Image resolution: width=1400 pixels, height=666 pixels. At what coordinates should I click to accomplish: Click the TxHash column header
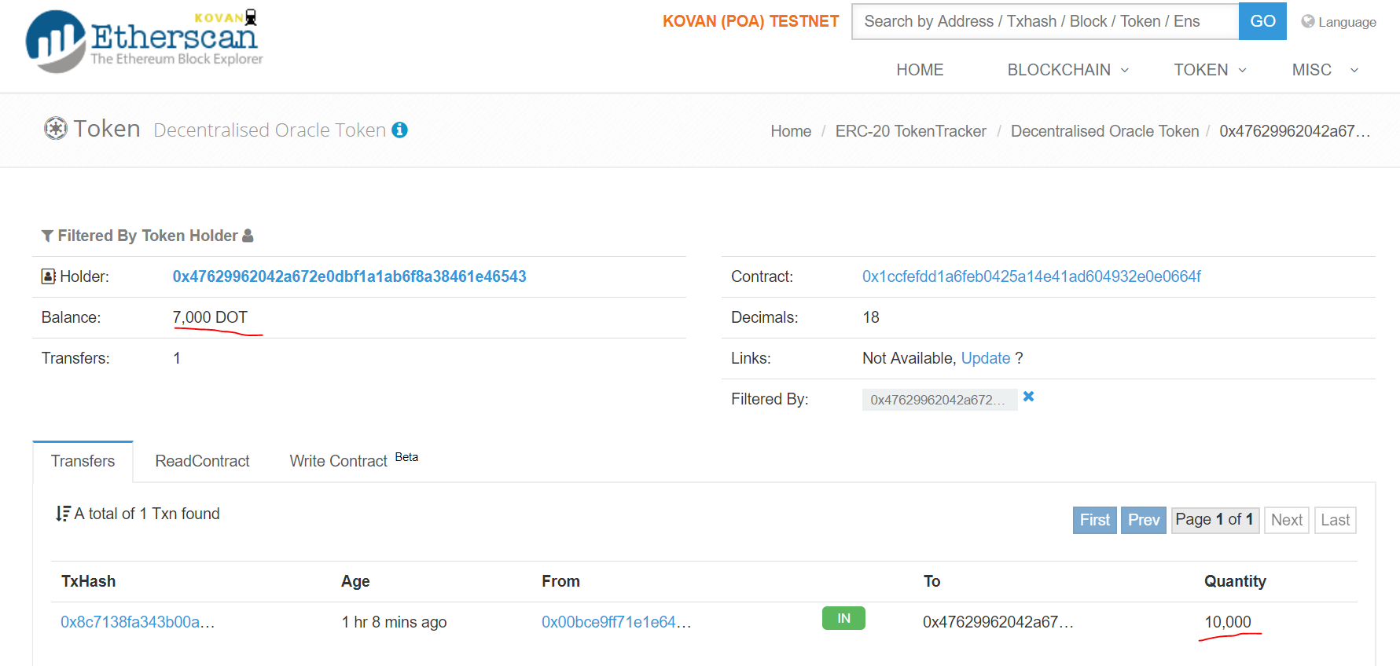(88, 581)
